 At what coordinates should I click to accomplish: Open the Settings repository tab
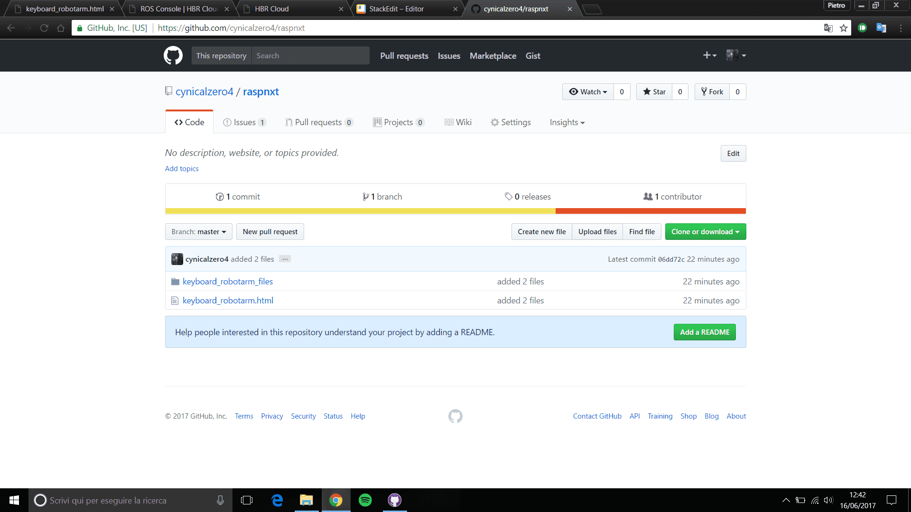tap(511, 122)
